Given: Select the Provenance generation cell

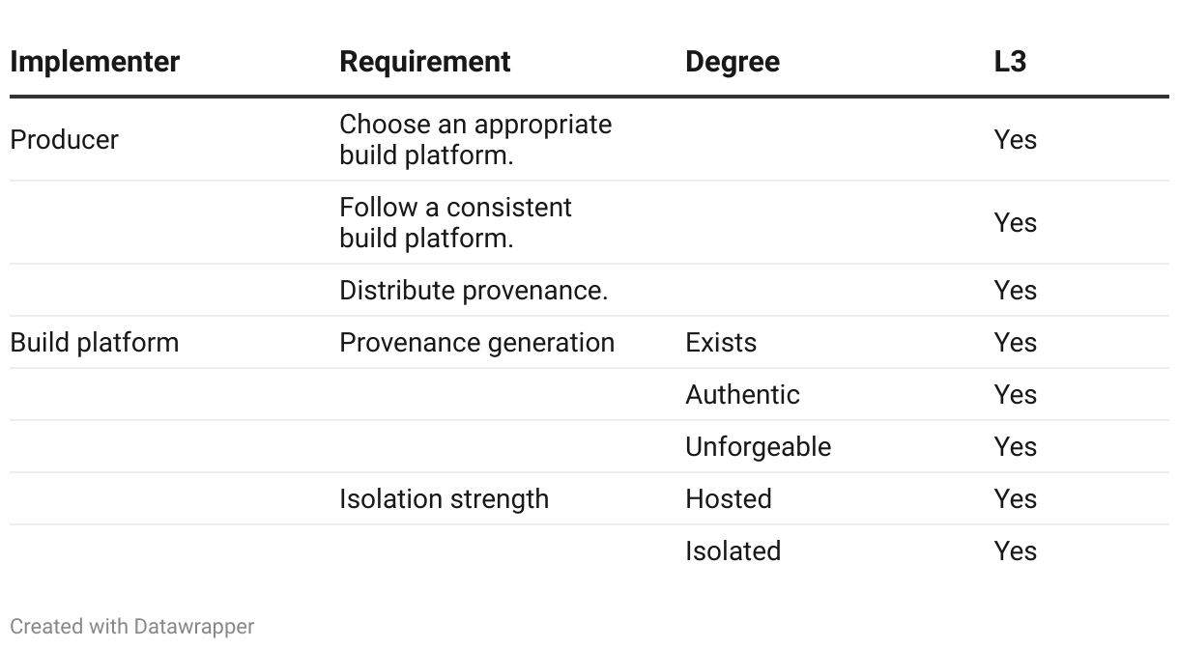Looking at the screenshot, I should coord(476,343).
